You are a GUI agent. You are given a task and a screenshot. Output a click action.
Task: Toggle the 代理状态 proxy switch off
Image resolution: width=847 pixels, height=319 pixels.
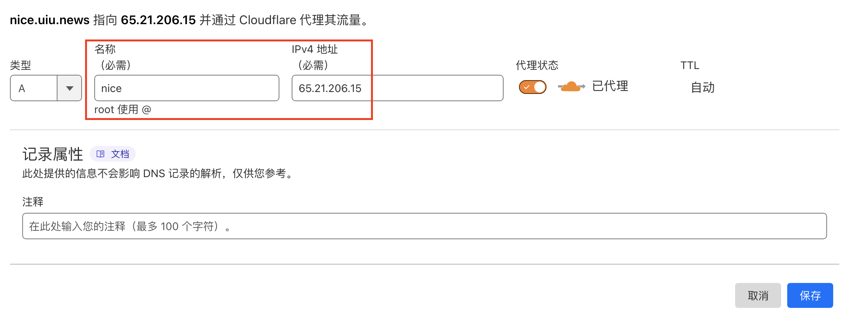tap(532, 87)
